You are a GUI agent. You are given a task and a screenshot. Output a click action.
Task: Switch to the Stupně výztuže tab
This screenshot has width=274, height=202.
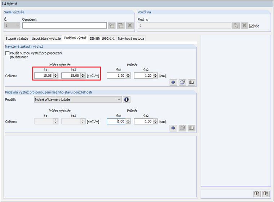pyautogui.click(x=17, y=39)
